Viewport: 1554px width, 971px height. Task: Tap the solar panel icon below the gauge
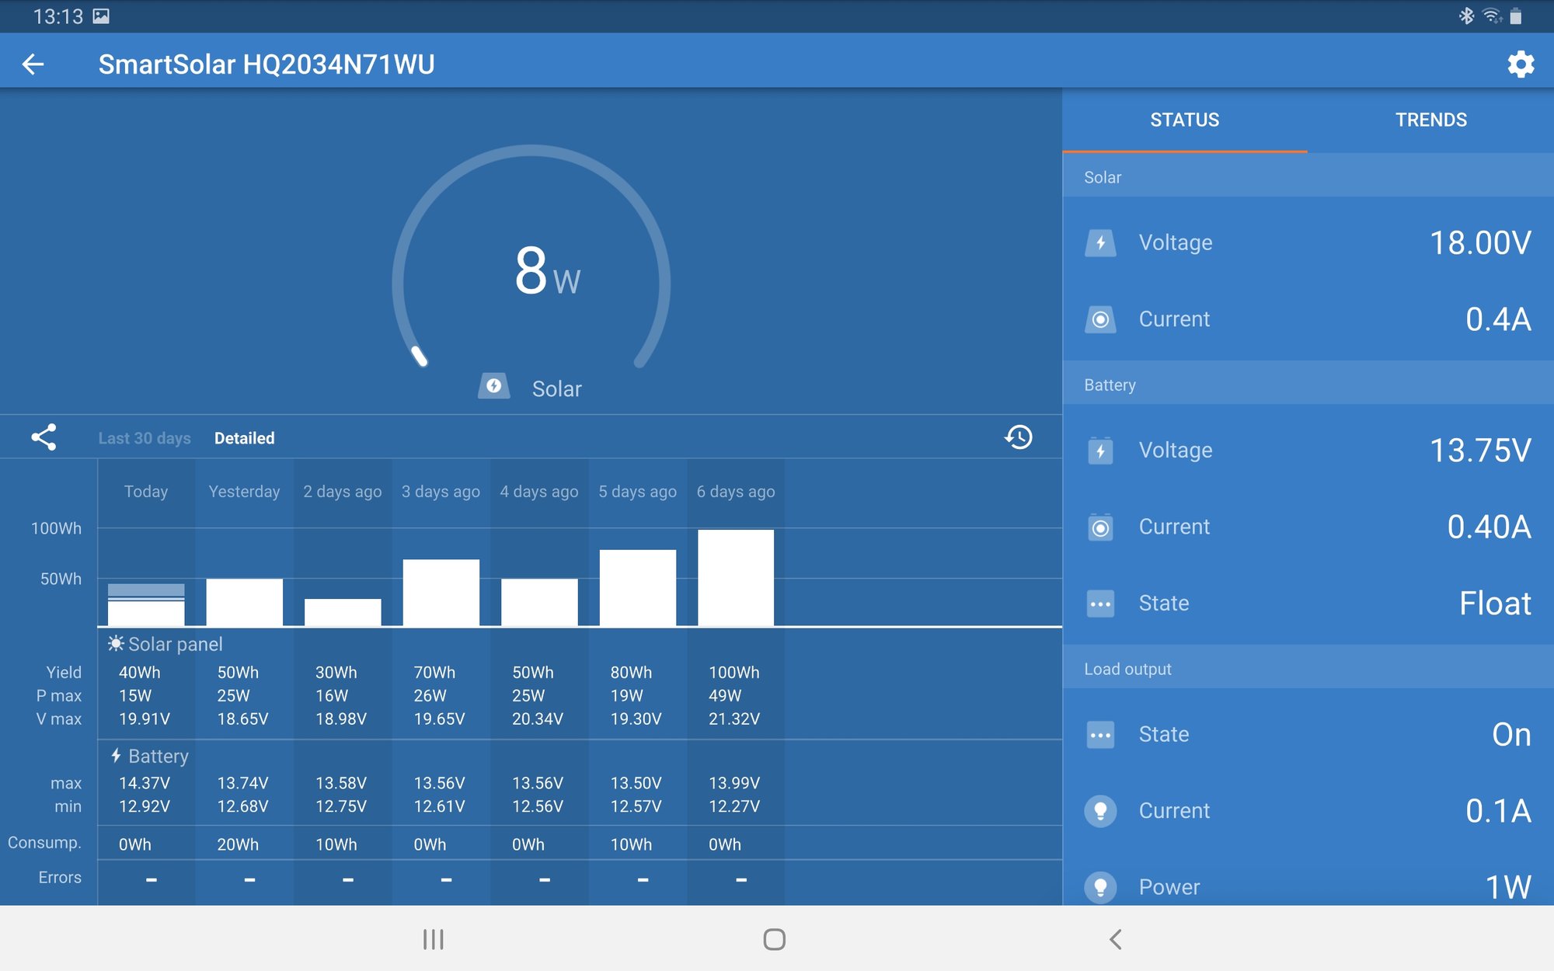click(493, 386)
